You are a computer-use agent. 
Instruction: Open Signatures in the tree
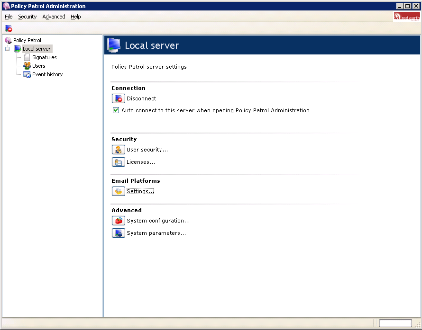pyautogui.click(x=45, y=57)
